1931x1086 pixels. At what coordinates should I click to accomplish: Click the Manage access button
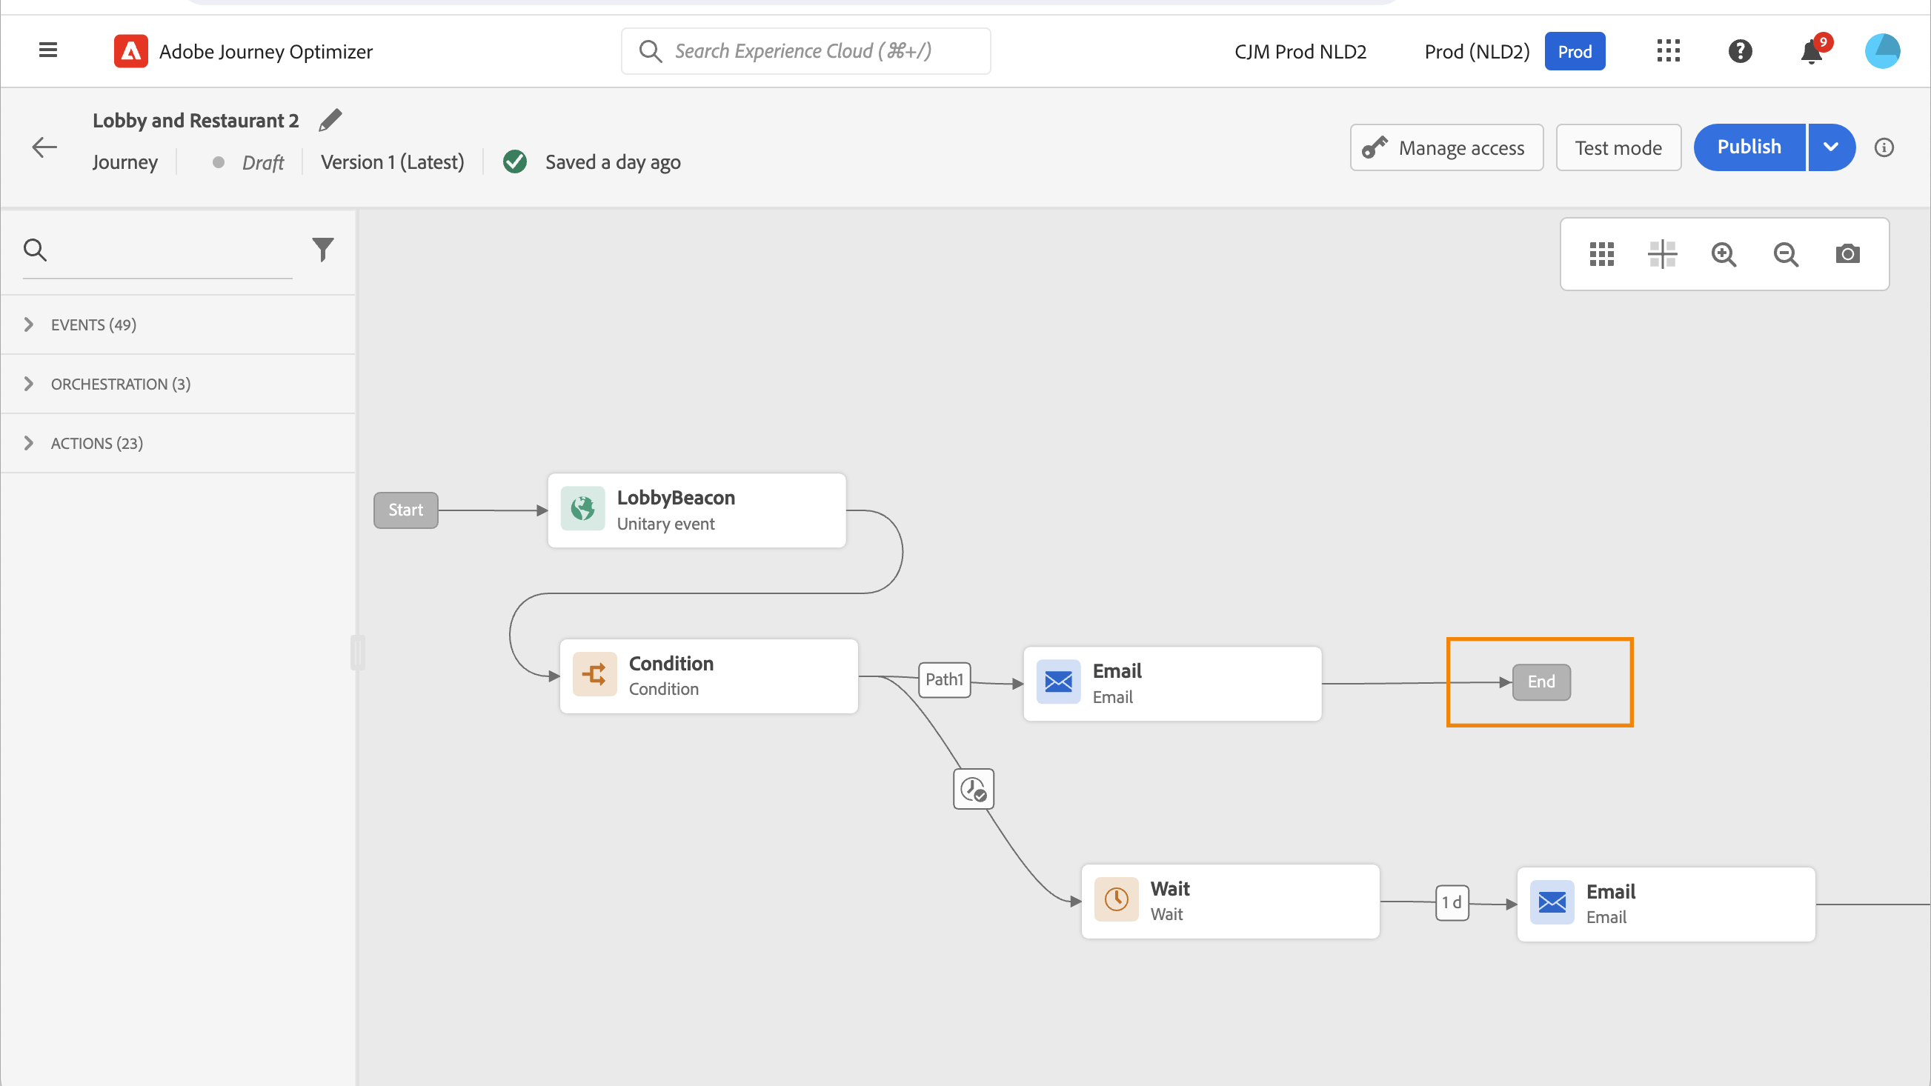[x=1446, y=147]
